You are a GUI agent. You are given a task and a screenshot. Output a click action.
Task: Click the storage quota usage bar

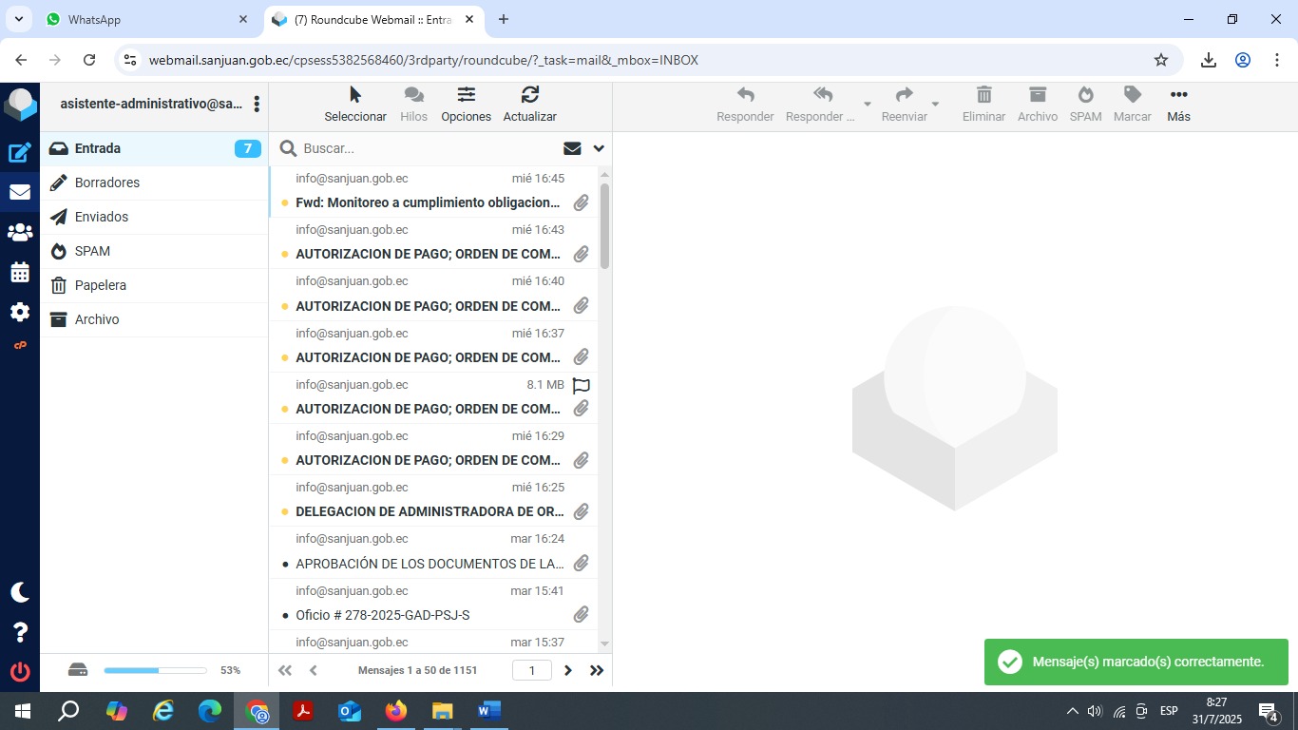[x=155, y=670]
